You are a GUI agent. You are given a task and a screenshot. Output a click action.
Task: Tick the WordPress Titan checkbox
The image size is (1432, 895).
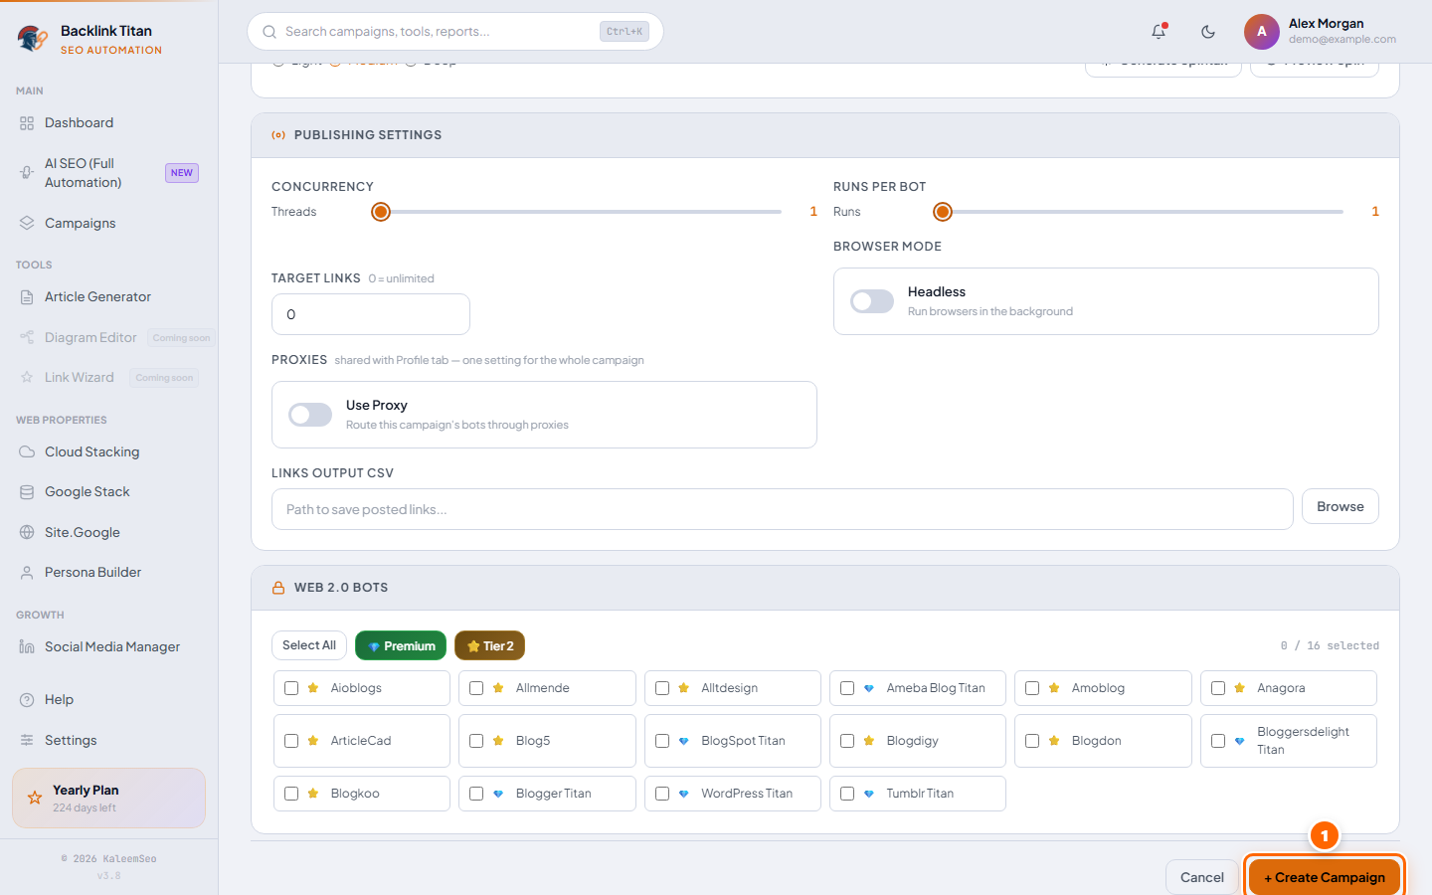point(662,794)
